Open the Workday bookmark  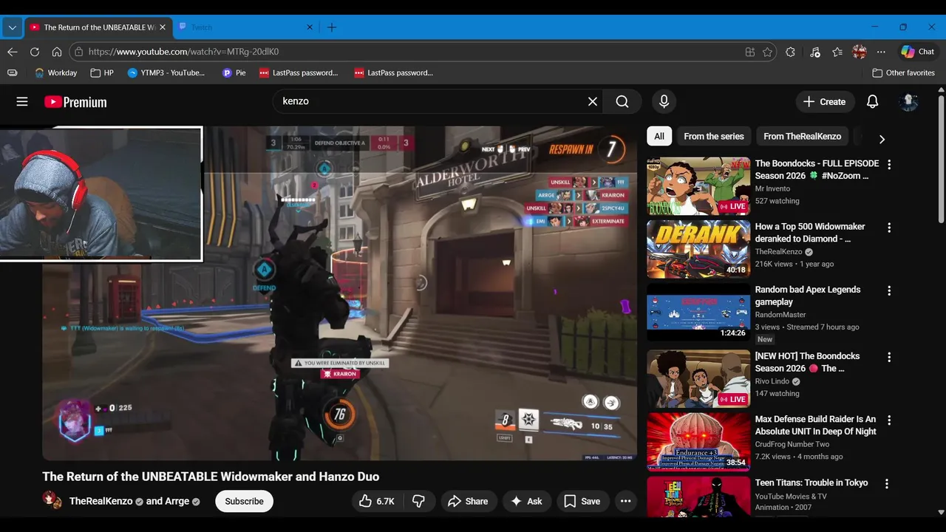[x=55, y=72]
